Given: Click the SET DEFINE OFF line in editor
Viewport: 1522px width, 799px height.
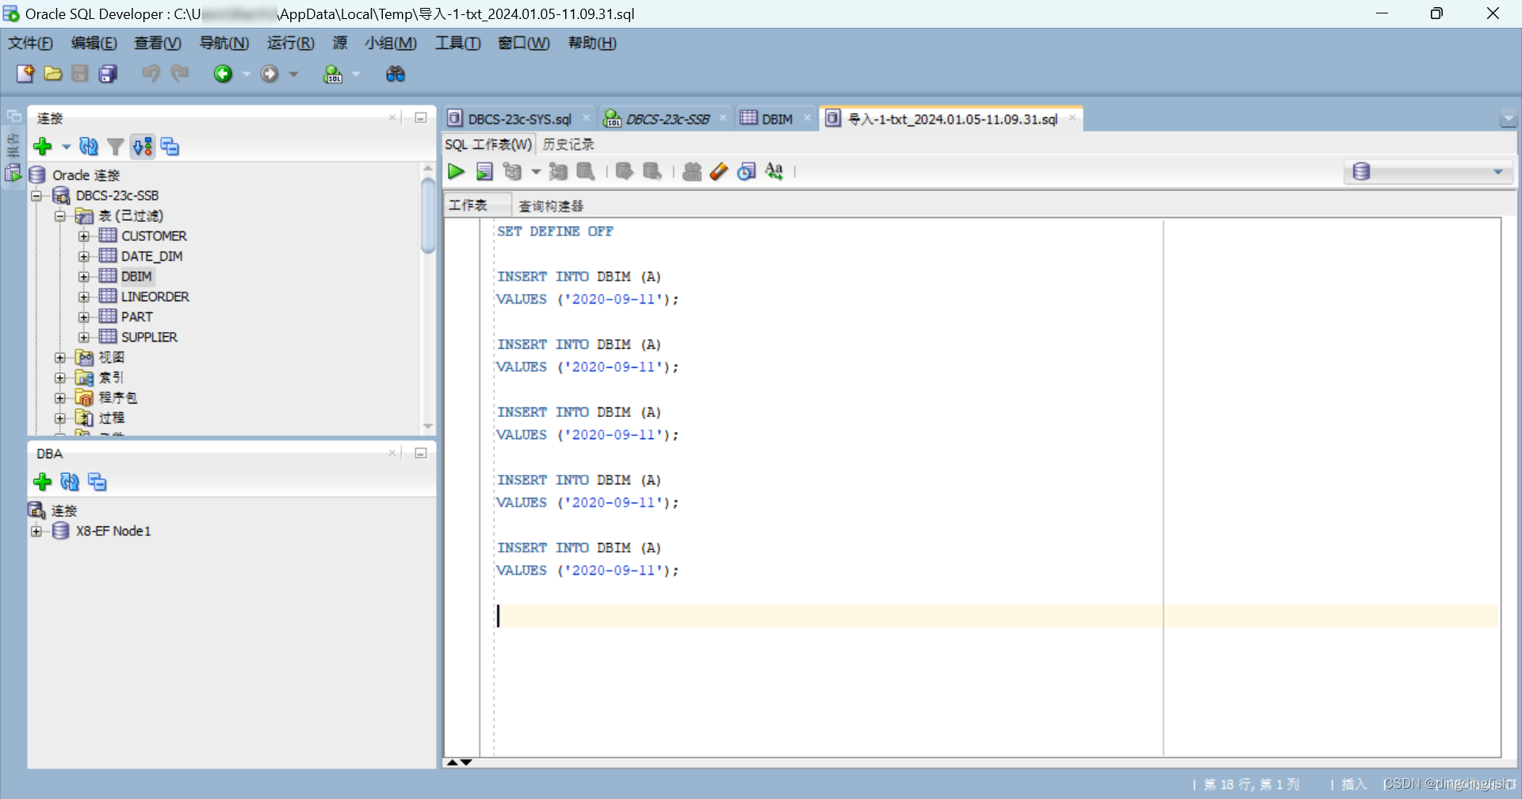Looking at the screenshot, I should click(x=555, y=231).
